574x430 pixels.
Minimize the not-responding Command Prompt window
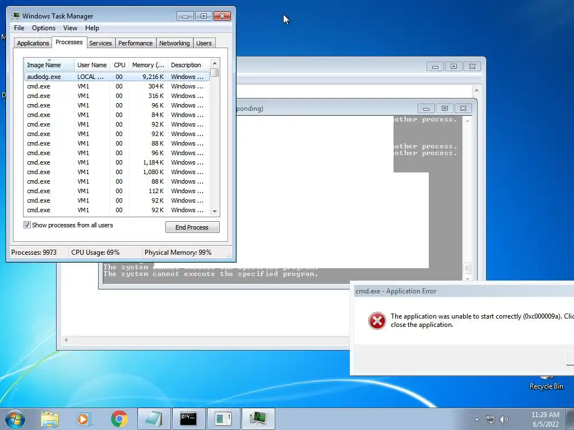(x=426, y=108)
